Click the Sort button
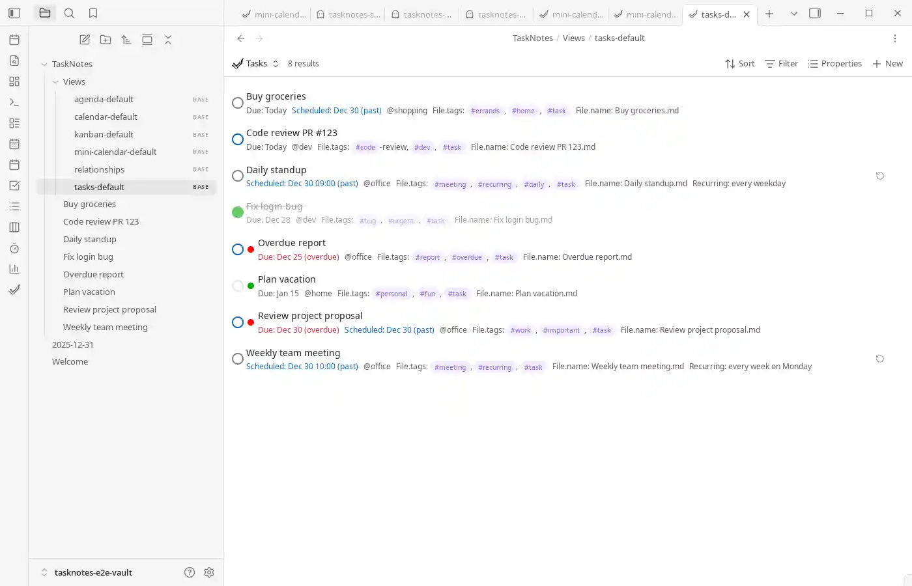Image resolution: width=912 pixels, height=586 pixels. tap(739, 64)
